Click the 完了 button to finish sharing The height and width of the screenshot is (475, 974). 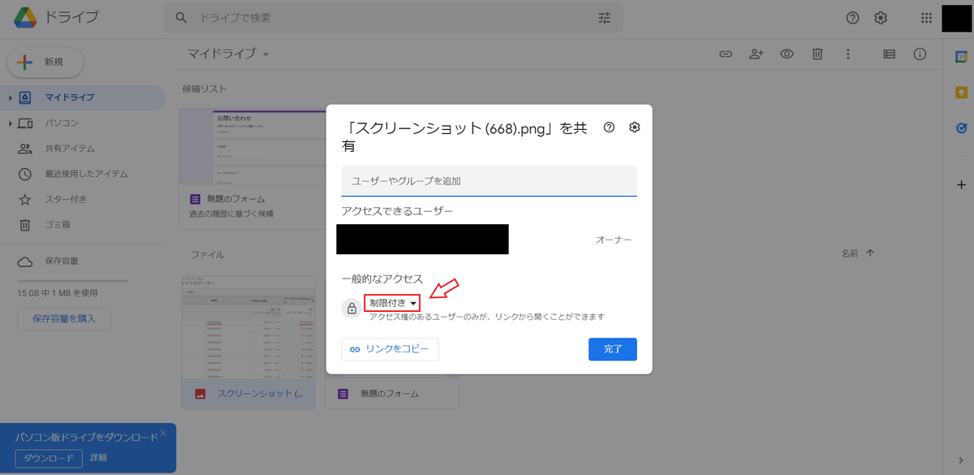point(613,349)
